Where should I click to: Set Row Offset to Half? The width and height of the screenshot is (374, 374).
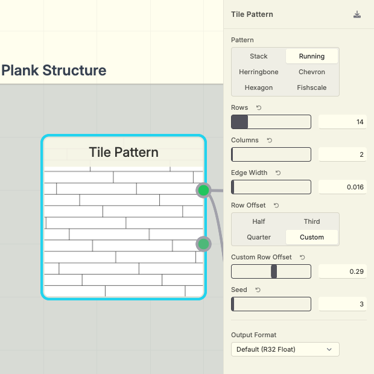point(259,221)
